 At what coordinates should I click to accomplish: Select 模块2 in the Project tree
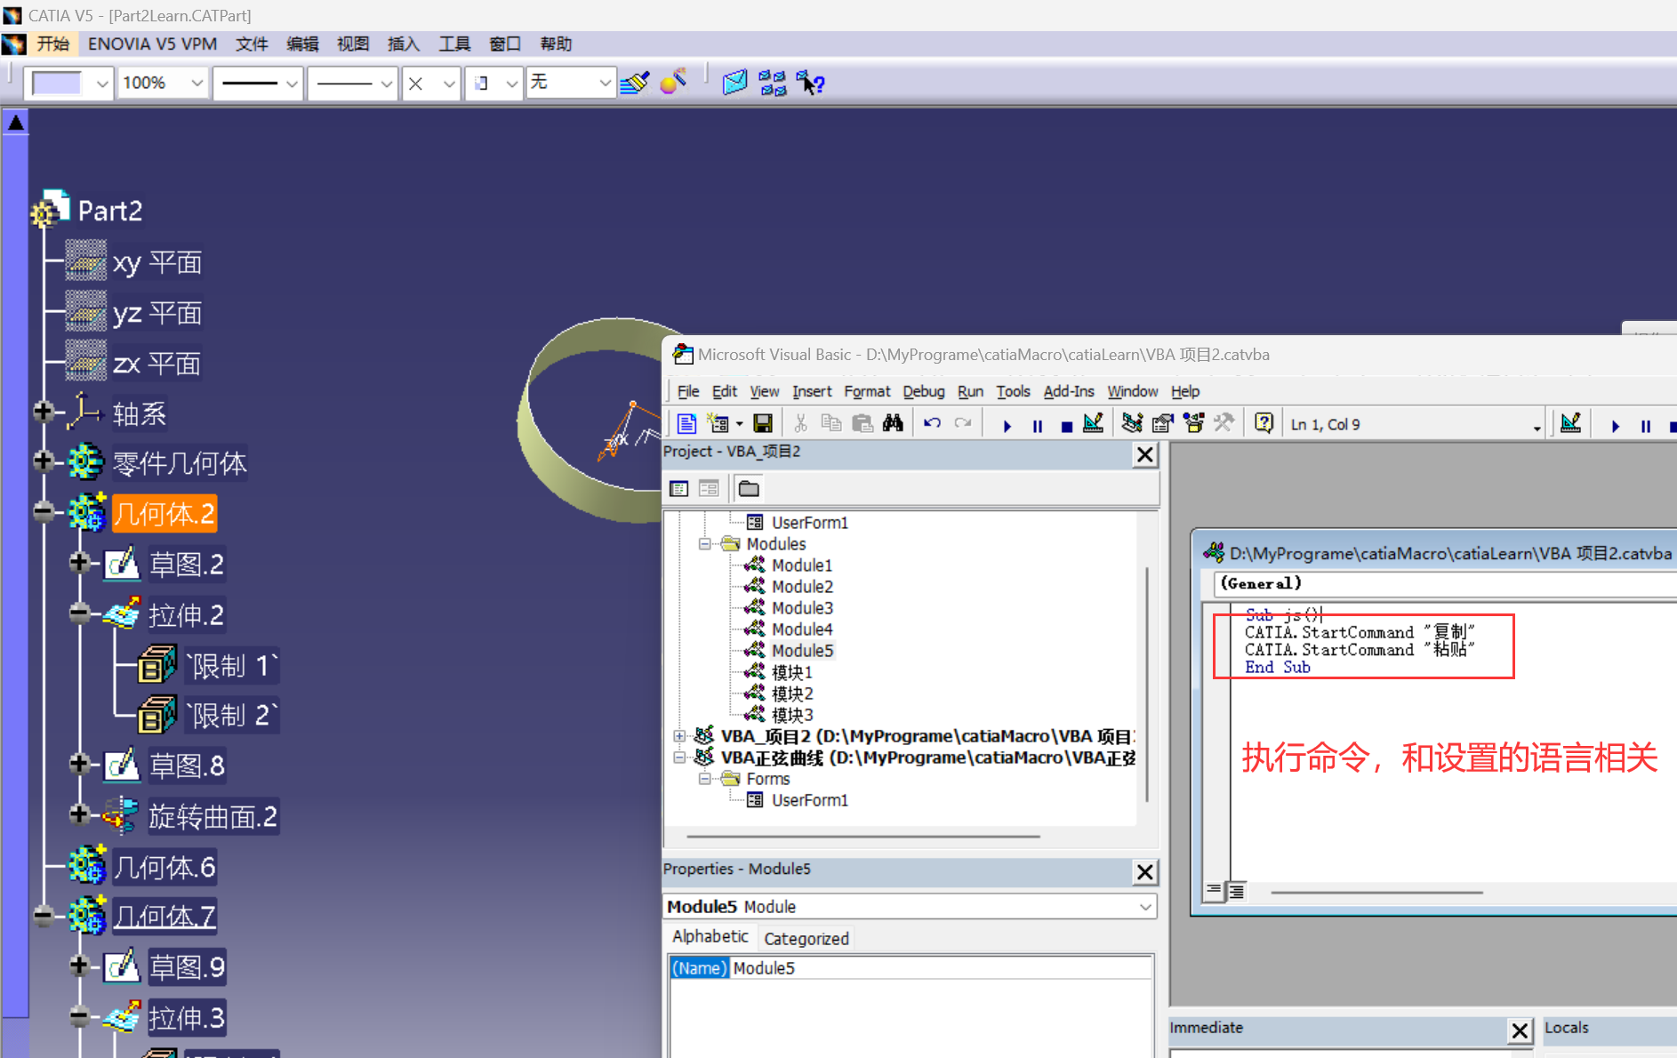click(792, 693)
